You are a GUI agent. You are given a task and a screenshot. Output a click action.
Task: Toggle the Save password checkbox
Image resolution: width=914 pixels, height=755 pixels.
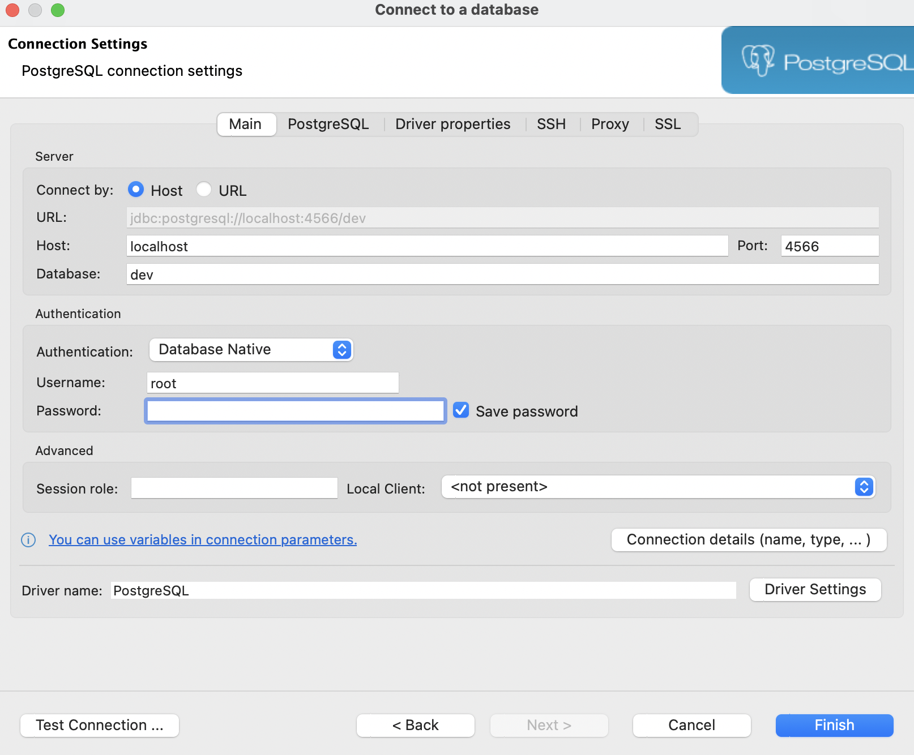point(461,410)
